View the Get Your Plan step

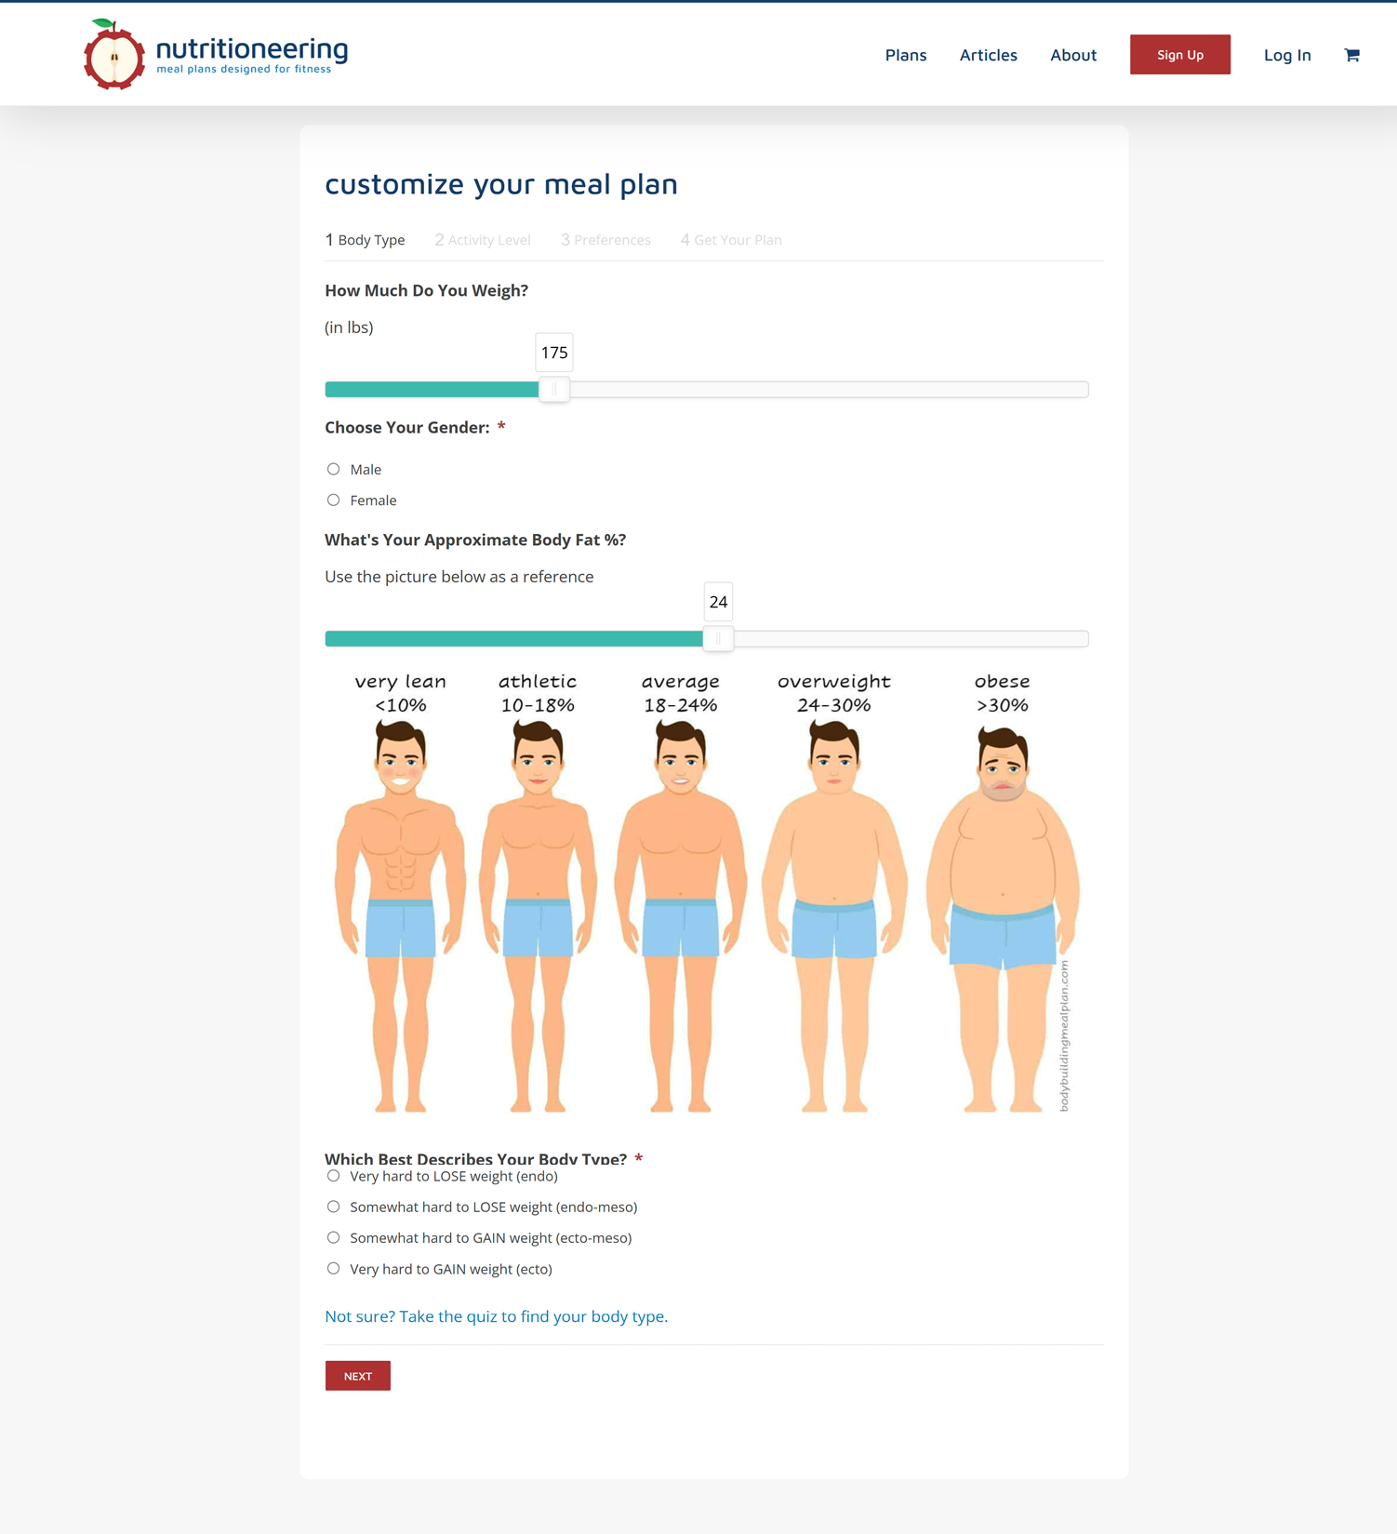731,239
